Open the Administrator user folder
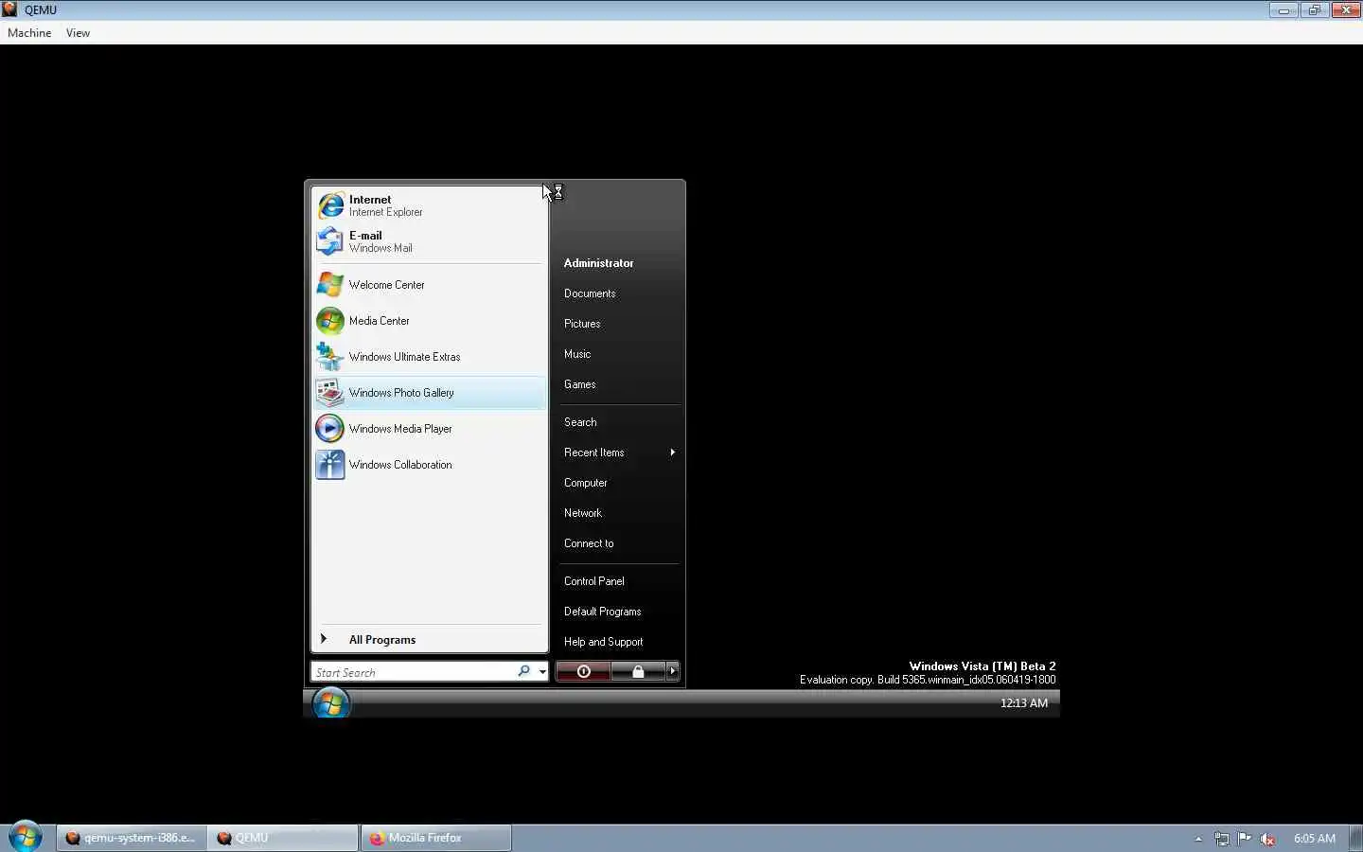 pyautogui.click(x=598, y=263)
